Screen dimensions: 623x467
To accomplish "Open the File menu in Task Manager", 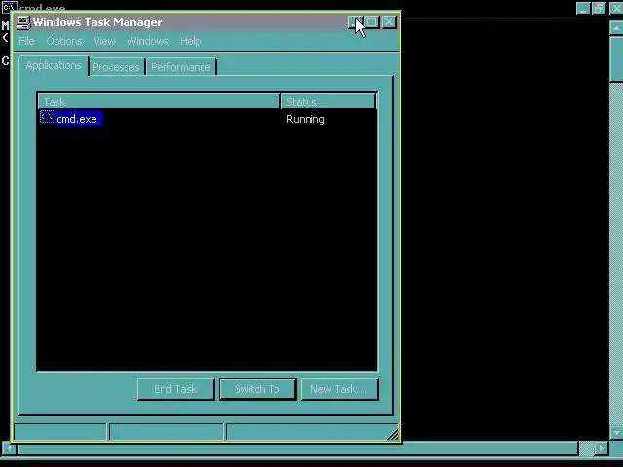I will 26,41.
